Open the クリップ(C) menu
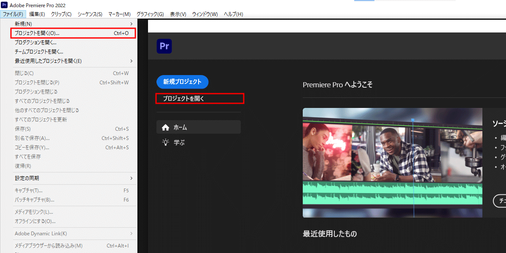Image resolution: width=506 pixels, height=253 pixels. (61, 14)
